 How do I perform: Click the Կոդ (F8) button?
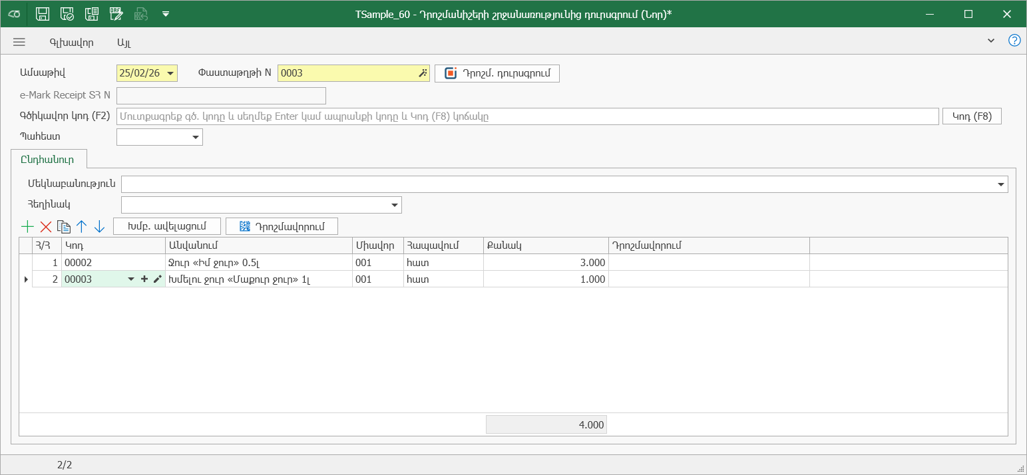tap(972, 116)
